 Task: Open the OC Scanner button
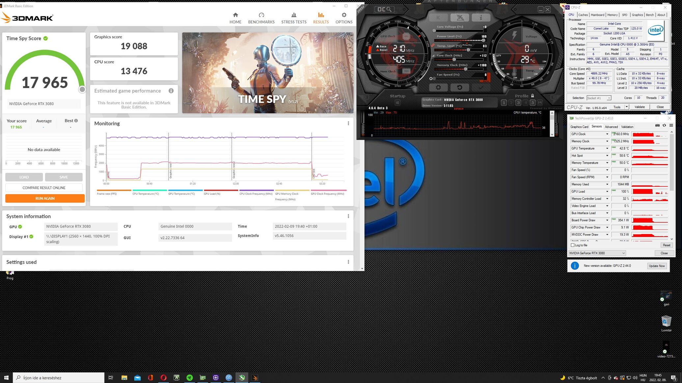384,9
